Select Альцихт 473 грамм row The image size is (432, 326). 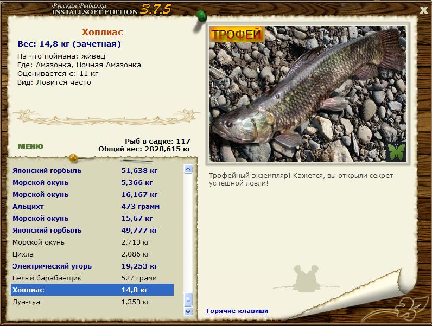tap(92, 206)
